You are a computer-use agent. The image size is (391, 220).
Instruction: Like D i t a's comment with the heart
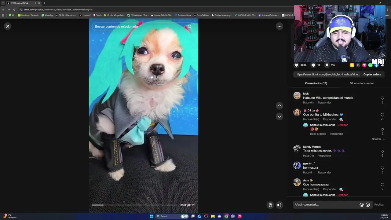[382, 115]
